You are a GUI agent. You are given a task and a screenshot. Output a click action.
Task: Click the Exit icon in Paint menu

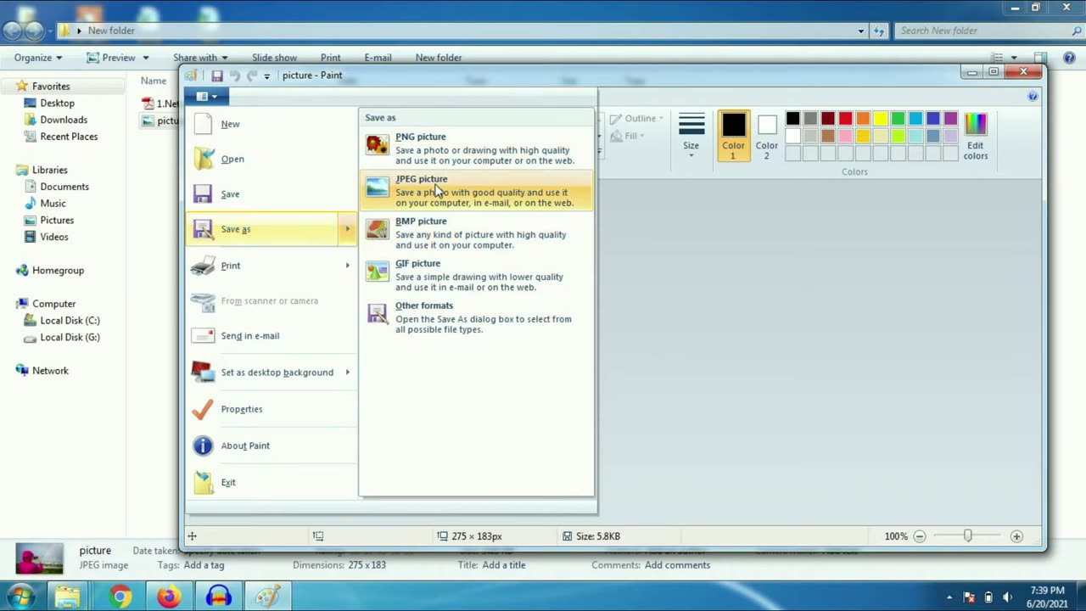coord(203,482)
